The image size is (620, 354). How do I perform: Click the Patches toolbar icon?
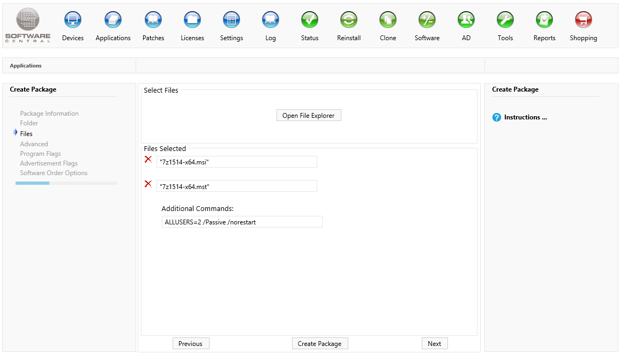tap(153, 20)
